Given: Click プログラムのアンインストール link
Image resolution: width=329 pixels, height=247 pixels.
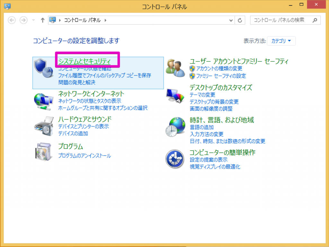Looking at the screenshot, I should (84, 156).
